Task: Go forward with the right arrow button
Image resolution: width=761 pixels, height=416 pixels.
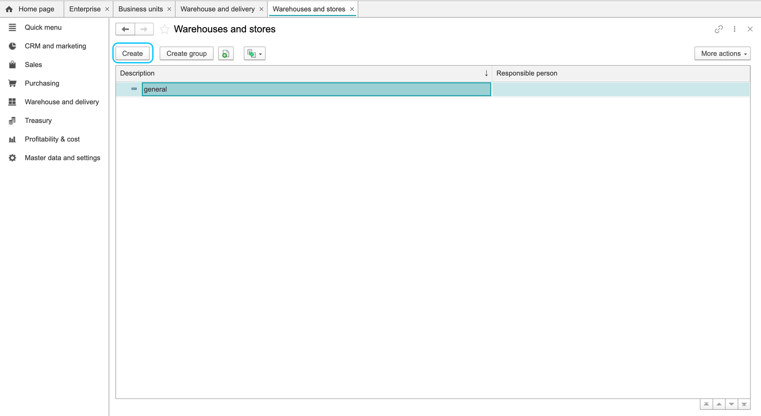Action: coord(144,29)
